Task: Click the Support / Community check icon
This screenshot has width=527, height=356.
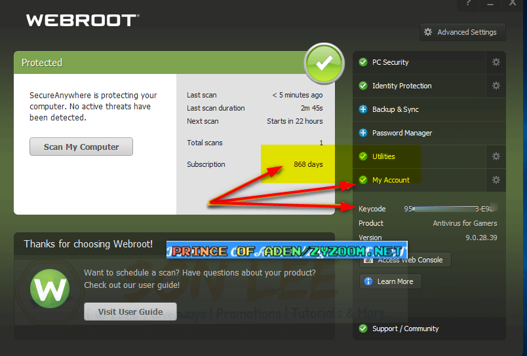Action: [363, 329]
